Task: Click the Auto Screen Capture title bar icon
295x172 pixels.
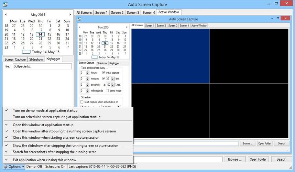Action: [x=5, y=4]
